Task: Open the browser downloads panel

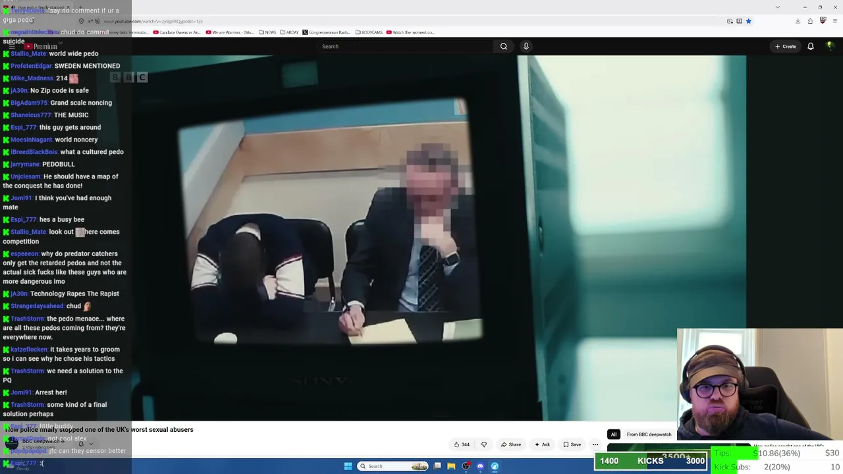Action: (798, 21)
